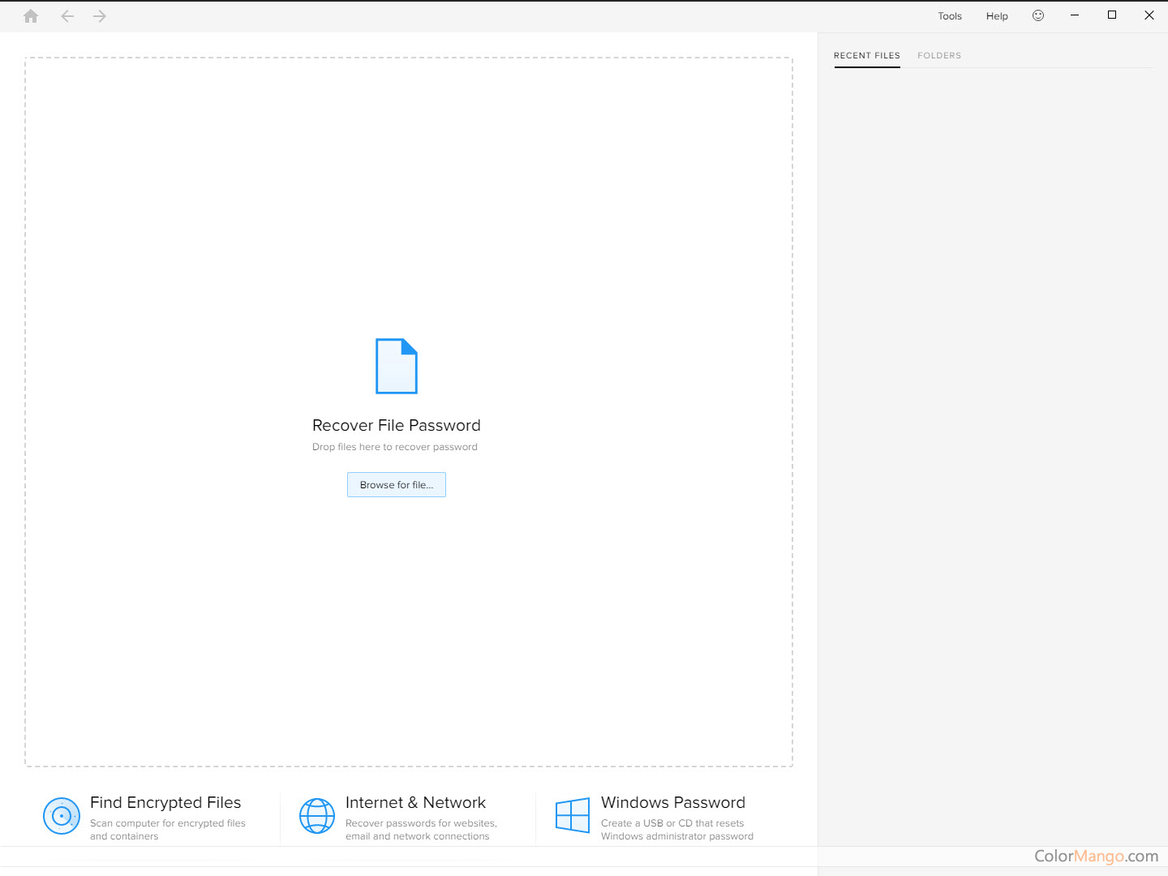Go to the Home screen icon
The height and width of the screenshot is (876, 1168).
(31, 16)
